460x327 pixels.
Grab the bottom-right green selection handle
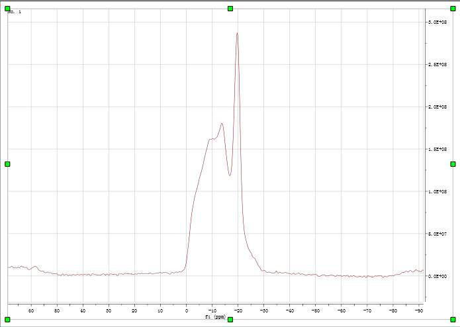[x=453, y=319]
